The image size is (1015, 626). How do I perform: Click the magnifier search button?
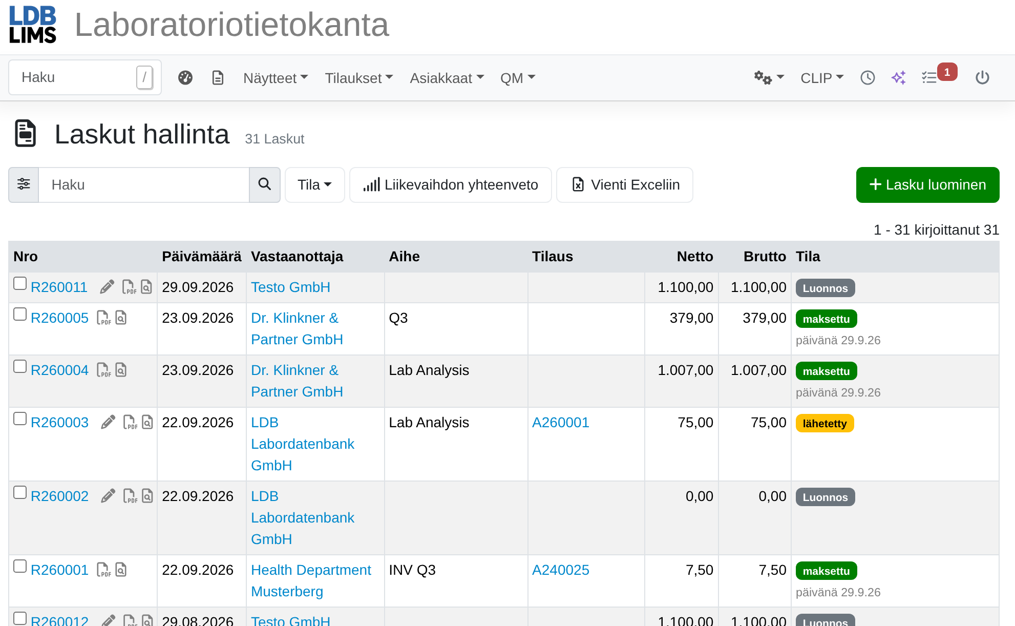pos(264,184)
